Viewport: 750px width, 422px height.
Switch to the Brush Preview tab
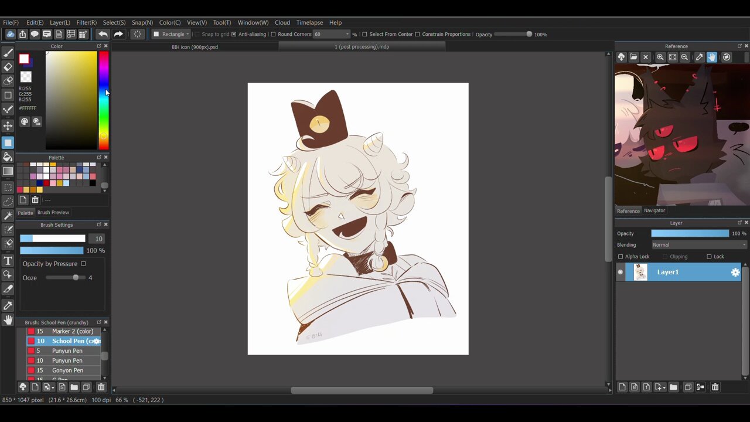pyautogui.click(x=53, y=213)
